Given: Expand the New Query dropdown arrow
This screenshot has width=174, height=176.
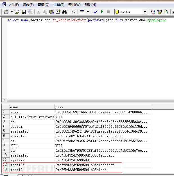Looking at the screenshot, I should (12, 12).
